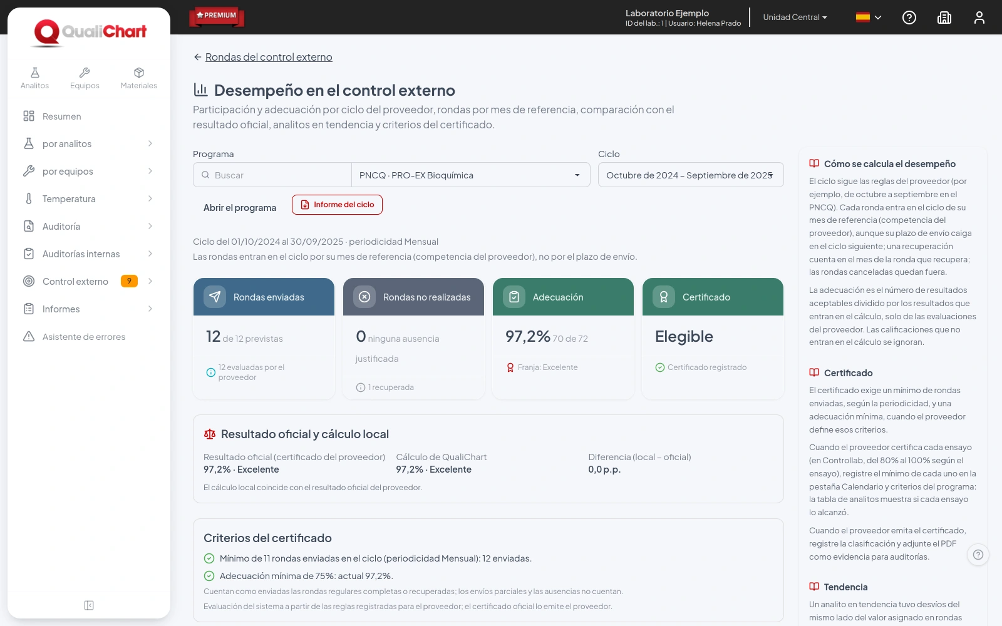Open the Ciclo period dropdown
The width and height of the screenshot is (1002, 626).
point(691,175)
